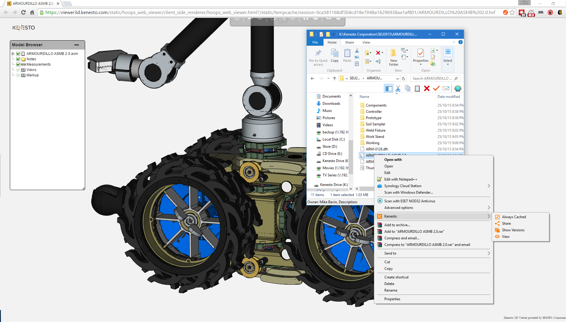This screenshot has width=566, height=322.
Task: Open the recent locations dropdown arrow
Action: (328, 78)
